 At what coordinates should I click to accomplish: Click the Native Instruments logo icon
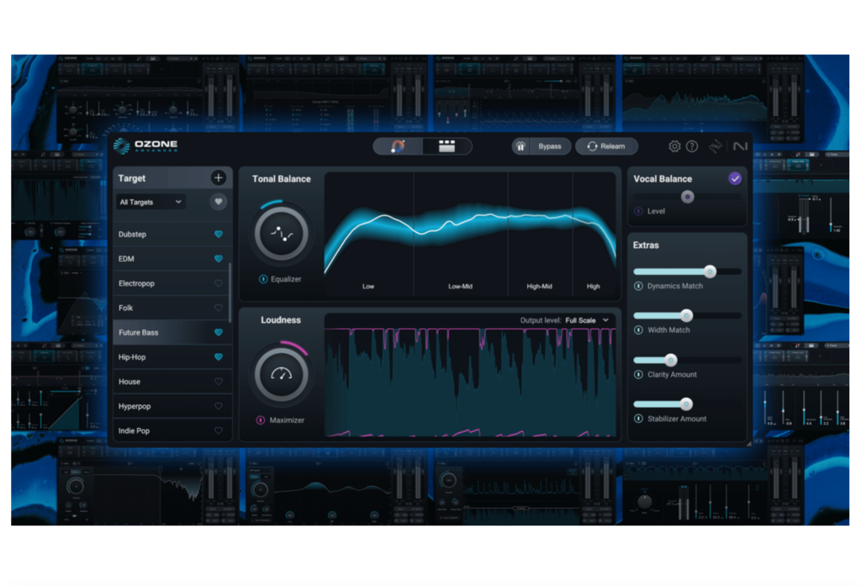coord(740,146)
